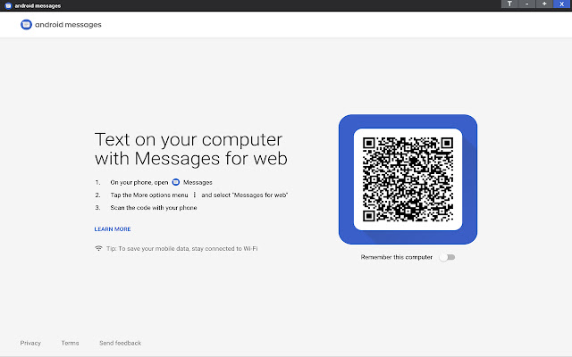Click the QR code image
572x357 pixels.
click(x=408, y=179)
